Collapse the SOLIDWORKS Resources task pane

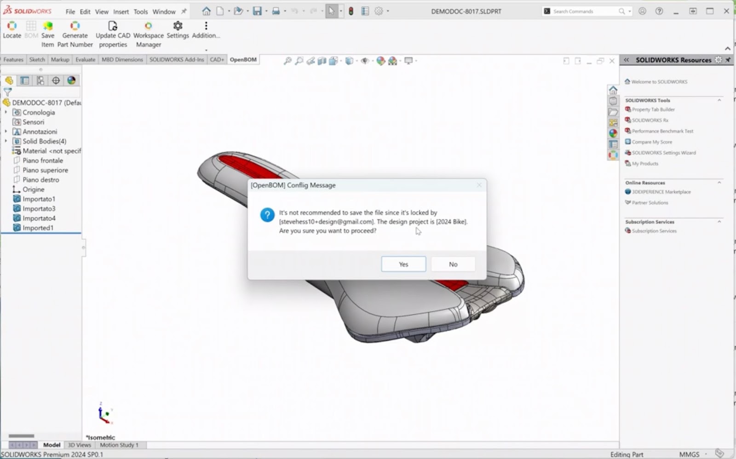point(626,60)
